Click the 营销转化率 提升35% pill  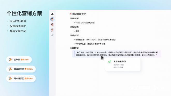pos(21,69)
